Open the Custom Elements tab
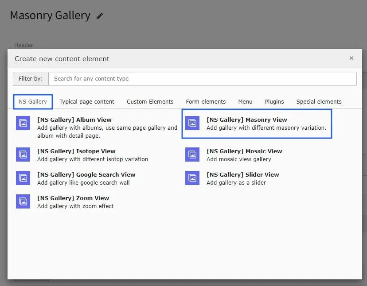 pyautogui.click(x=150, y=102)
